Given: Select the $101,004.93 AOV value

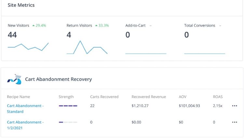Looking at the screenshot, I should [189, 106].
